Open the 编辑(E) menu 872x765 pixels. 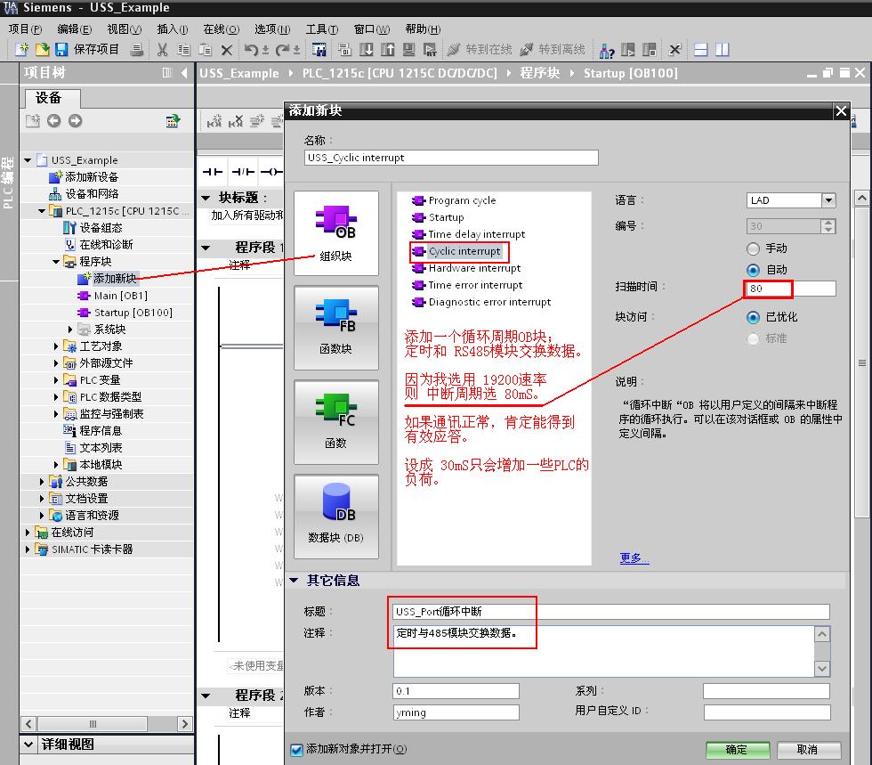click(75, 29)
